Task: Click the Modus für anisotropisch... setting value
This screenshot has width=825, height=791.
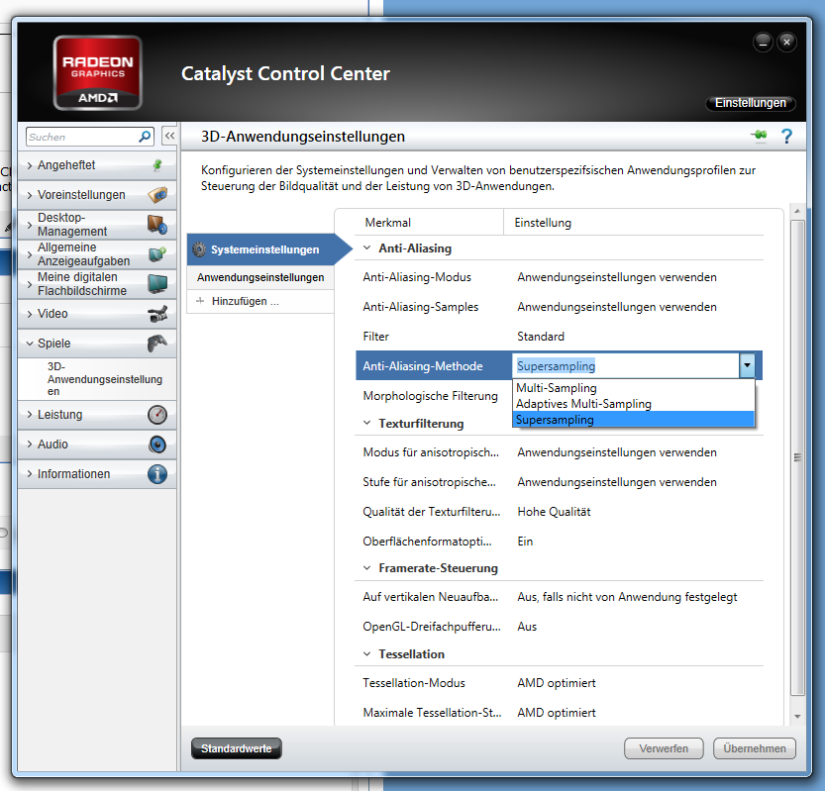Action: 617,452
